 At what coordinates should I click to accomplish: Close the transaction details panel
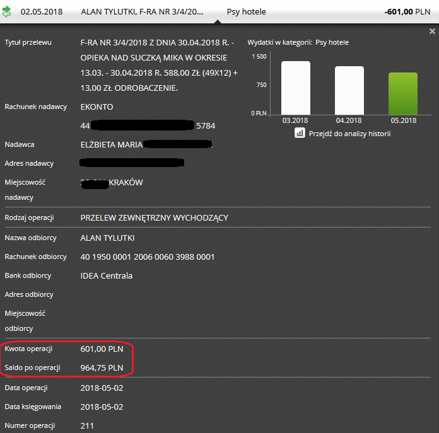tap(432, 32)
